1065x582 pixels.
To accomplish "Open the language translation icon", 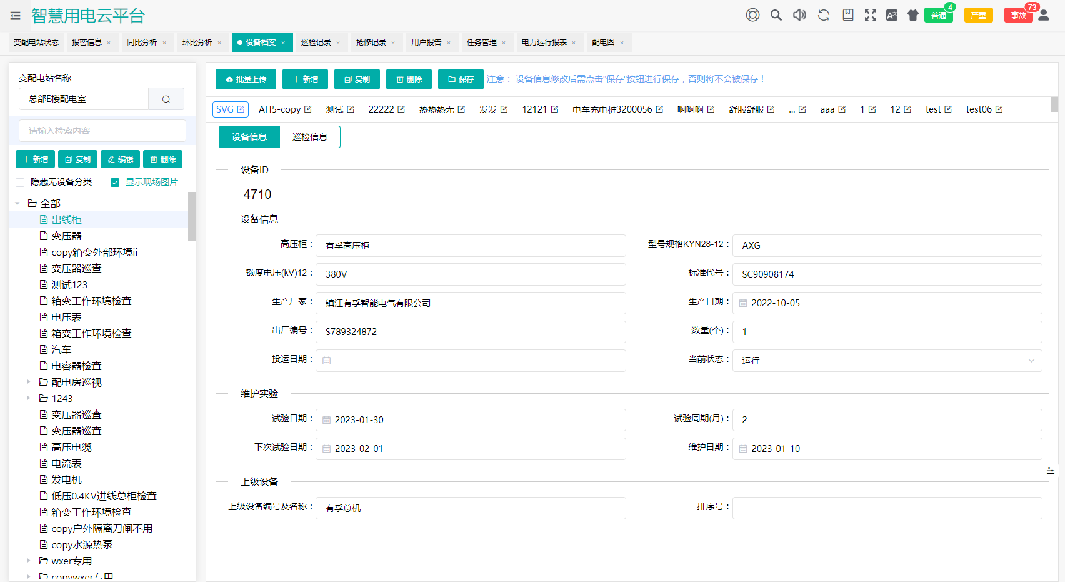I will pos(892,15).
